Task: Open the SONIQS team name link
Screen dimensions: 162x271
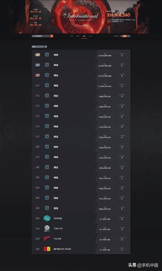Action: [58, 218]
